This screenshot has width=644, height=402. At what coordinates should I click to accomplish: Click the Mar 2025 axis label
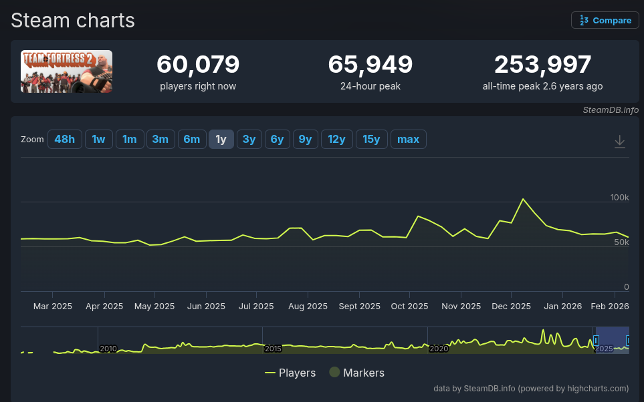(x=53, y=307)
